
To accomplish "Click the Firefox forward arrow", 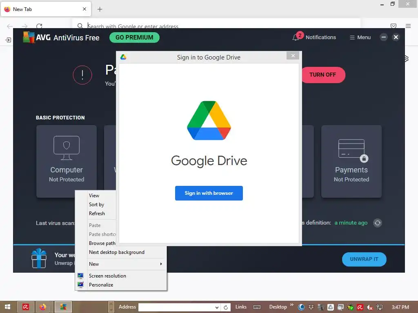I will point(24,26).
